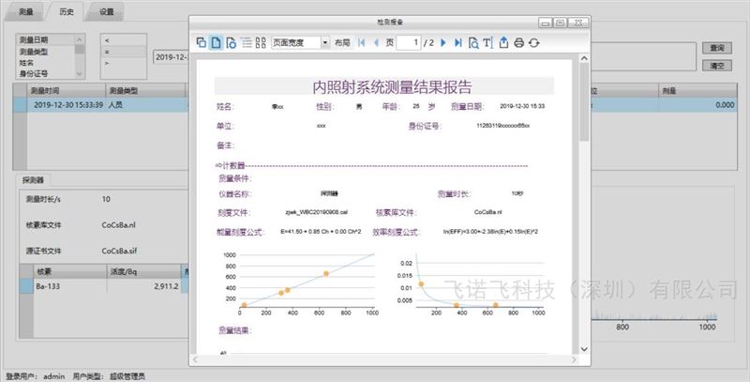
Task: Click the export report icon
Action: coord(503,42)
